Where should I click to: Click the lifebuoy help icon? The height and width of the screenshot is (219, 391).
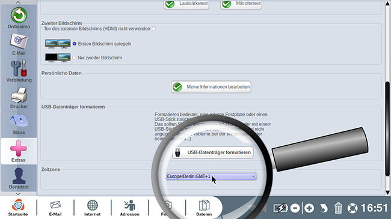(x=353, y=208)
